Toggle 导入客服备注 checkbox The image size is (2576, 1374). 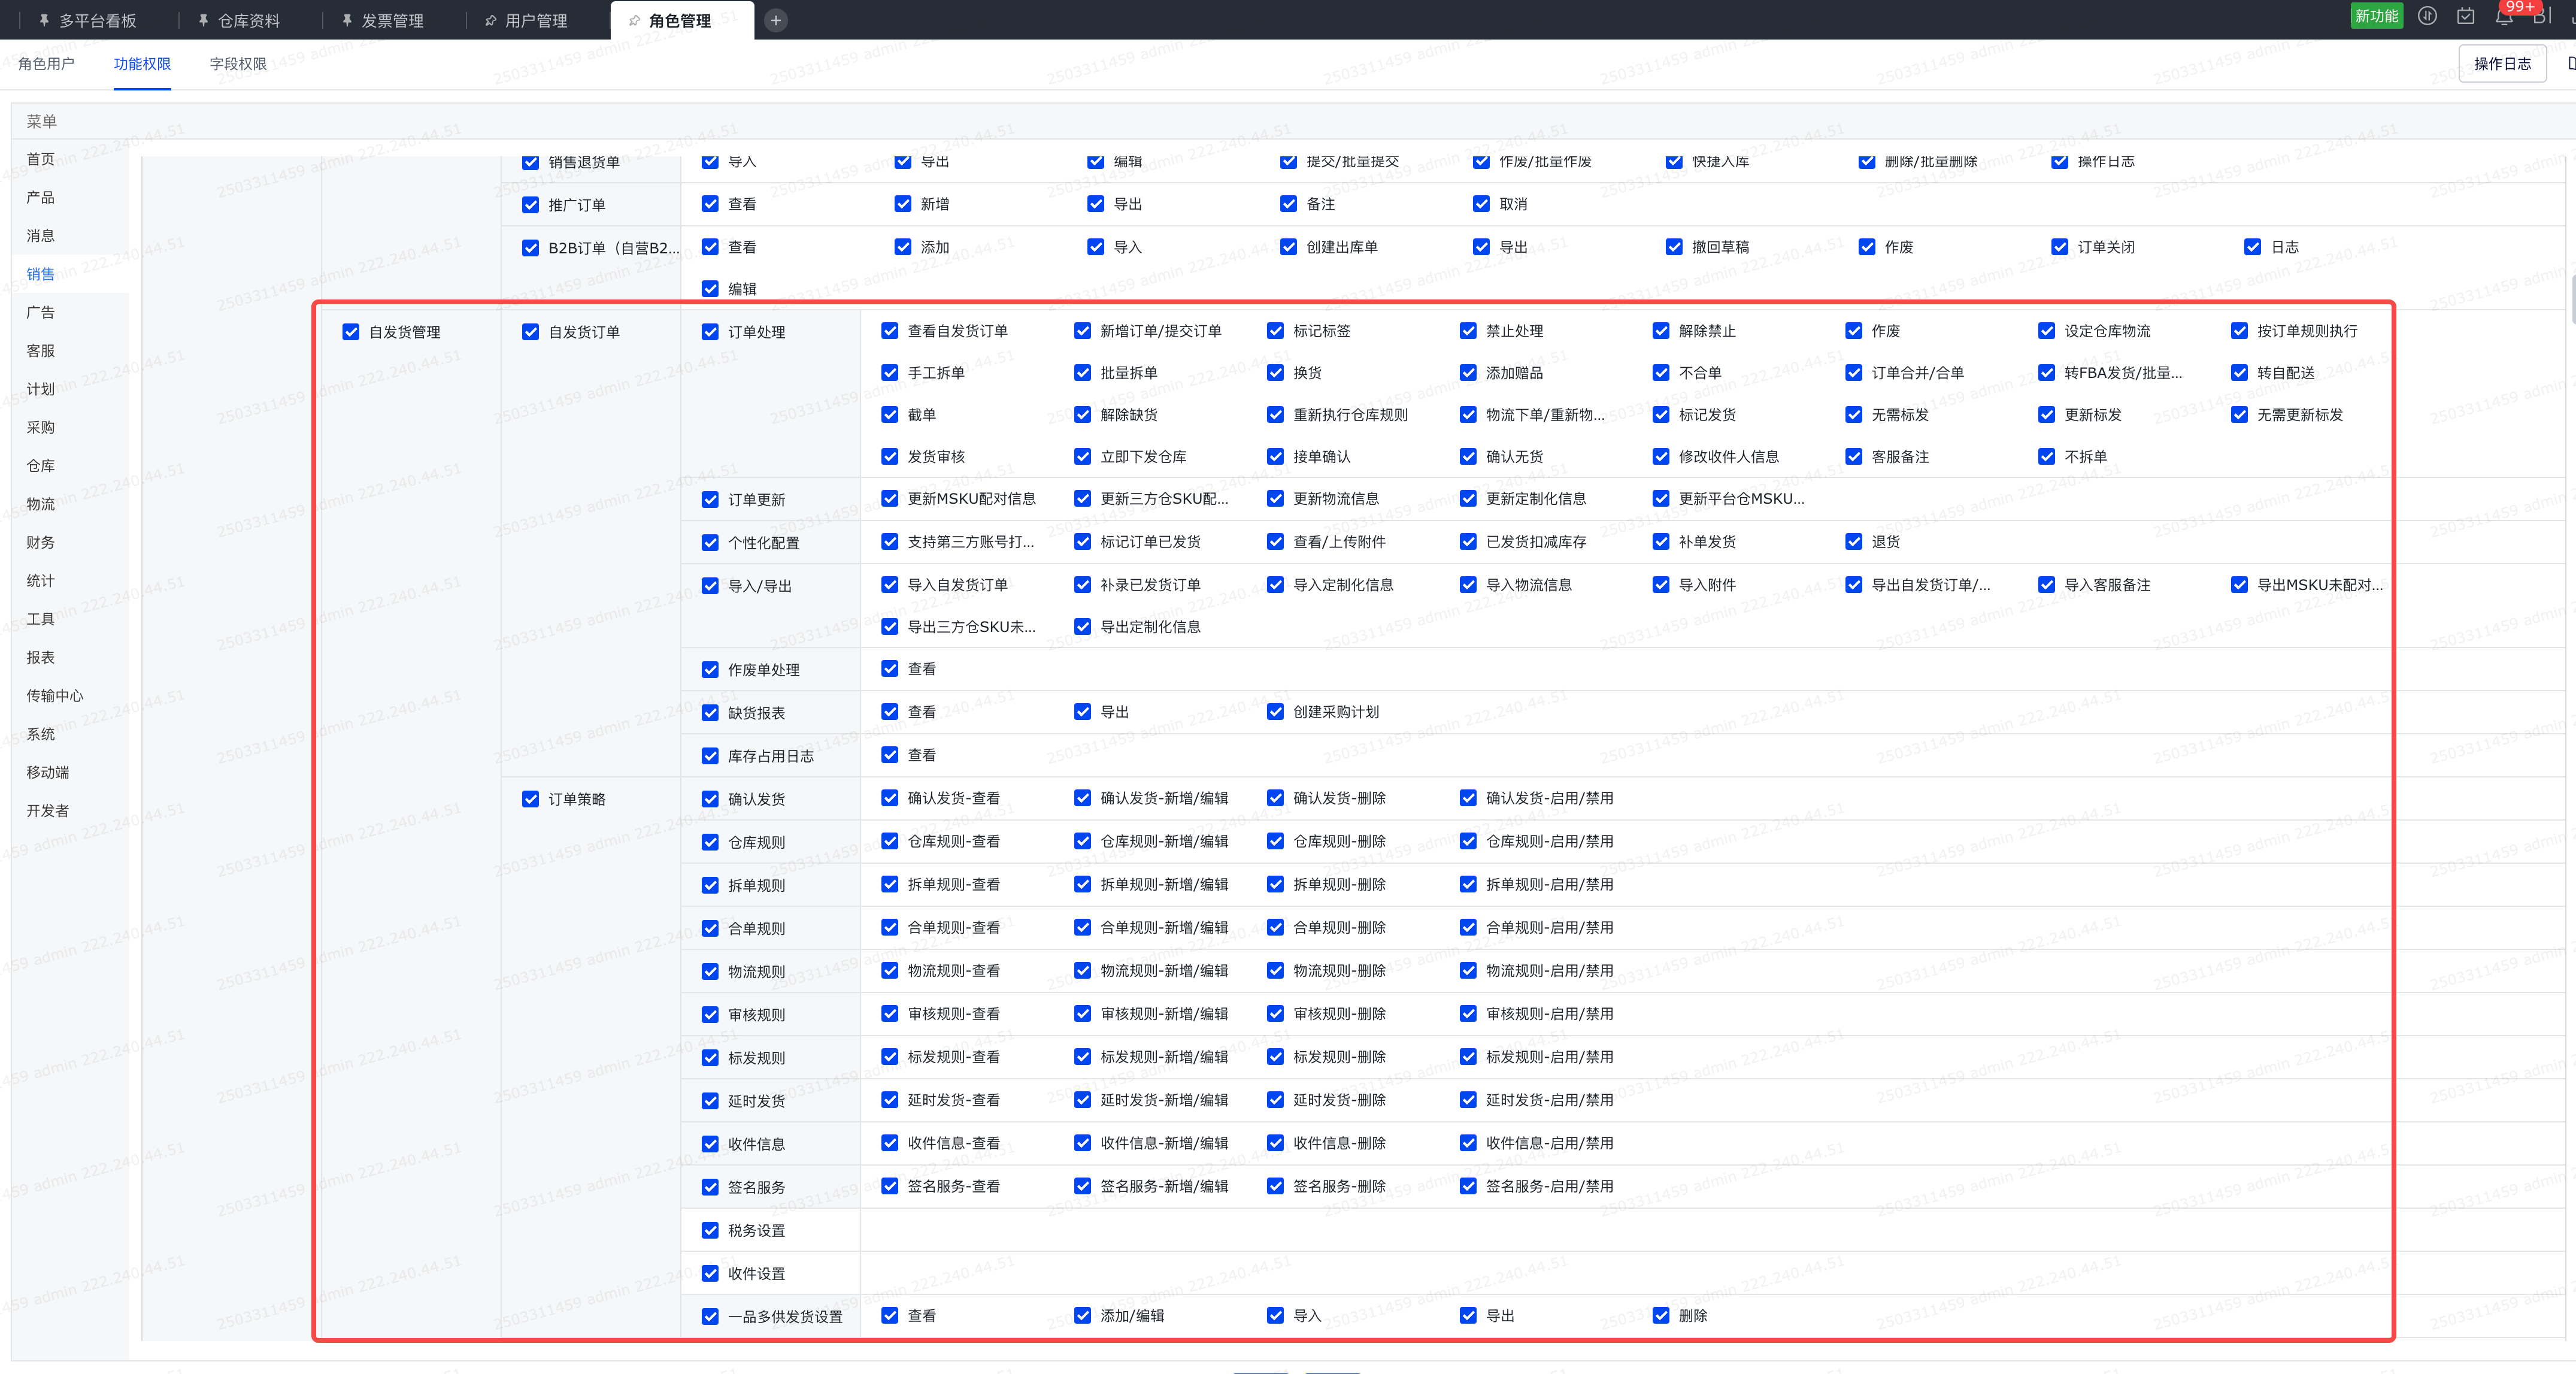coord(2046,585)
